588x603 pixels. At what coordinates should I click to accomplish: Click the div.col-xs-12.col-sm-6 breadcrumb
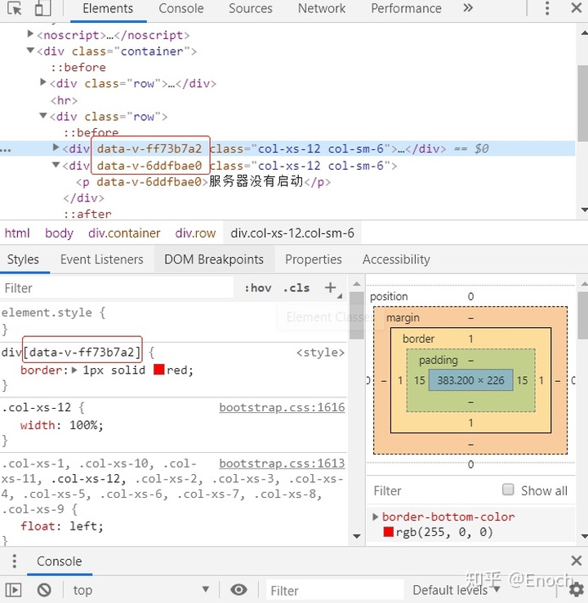pyautogui.click(x=292, y=233)
